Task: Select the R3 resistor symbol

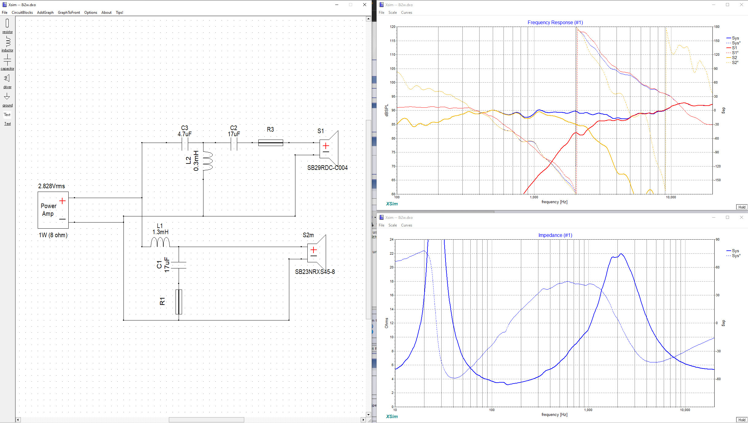Action: point(271,143)
